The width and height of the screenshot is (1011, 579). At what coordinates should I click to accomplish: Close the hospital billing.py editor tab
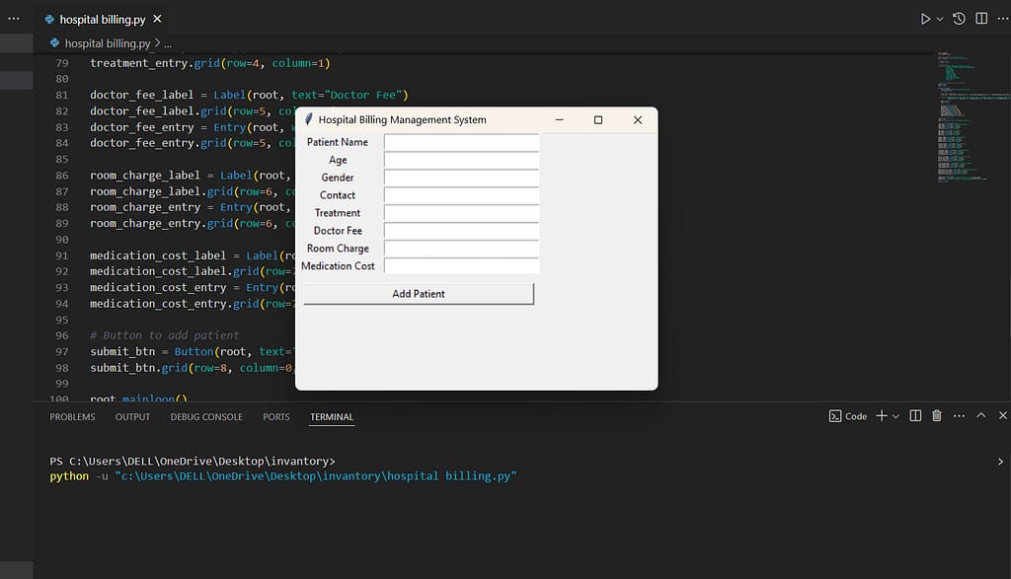(x=156, y=18)
